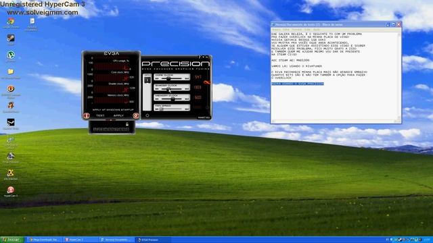433x243 pixels.
Task: Switch to Mega Downloads taskbar window
Action: tap(44, 240)
